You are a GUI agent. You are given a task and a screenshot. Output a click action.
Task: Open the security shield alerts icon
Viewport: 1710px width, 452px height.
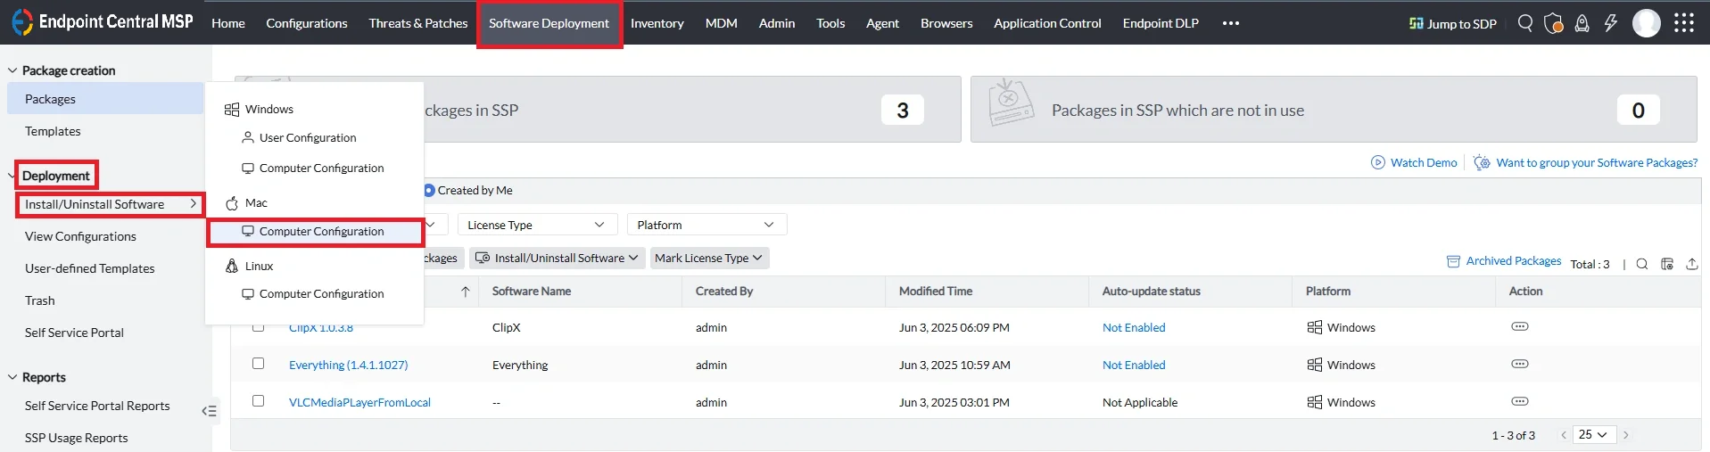[1553, 23]
